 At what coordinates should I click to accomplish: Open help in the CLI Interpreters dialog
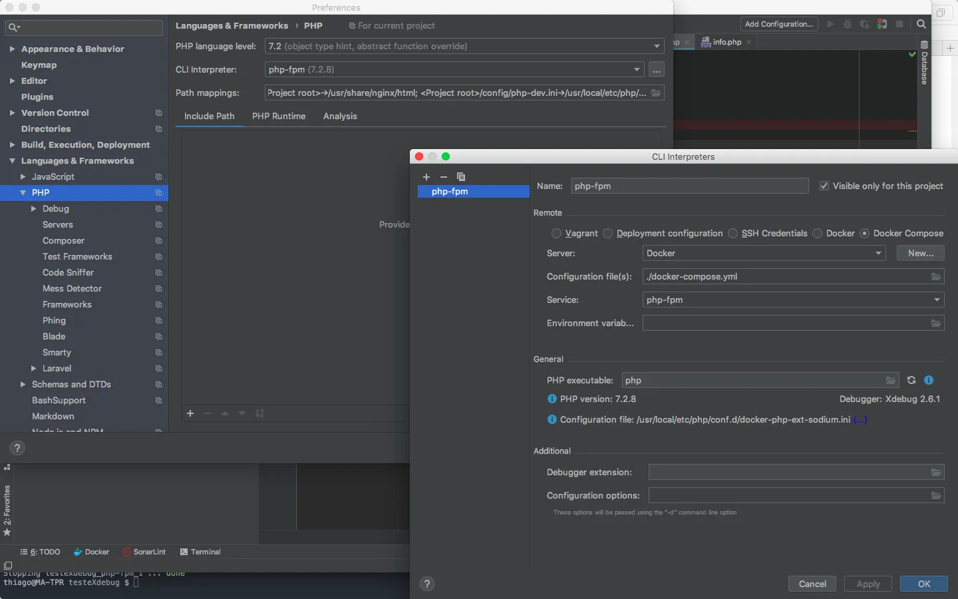tap(427, 584)
